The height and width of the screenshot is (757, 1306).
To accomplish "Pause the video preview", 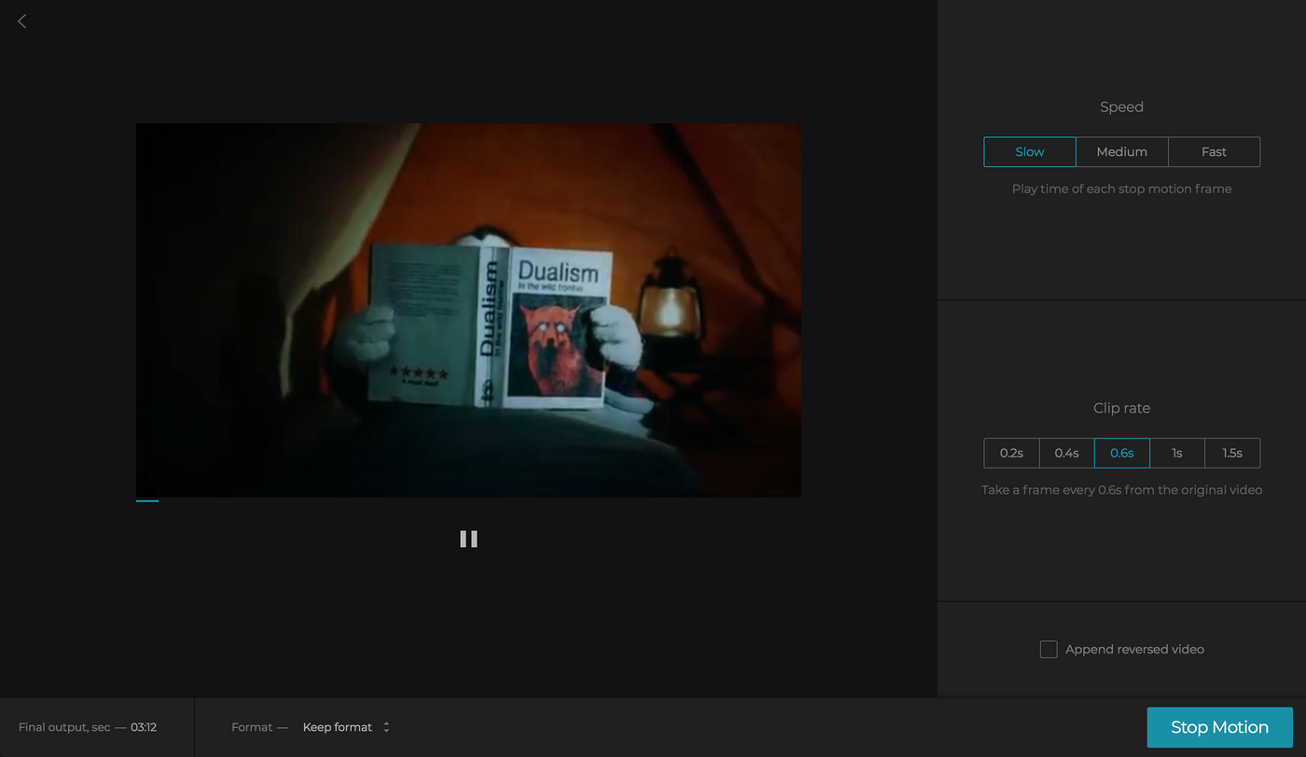I will tap(468, 539).
